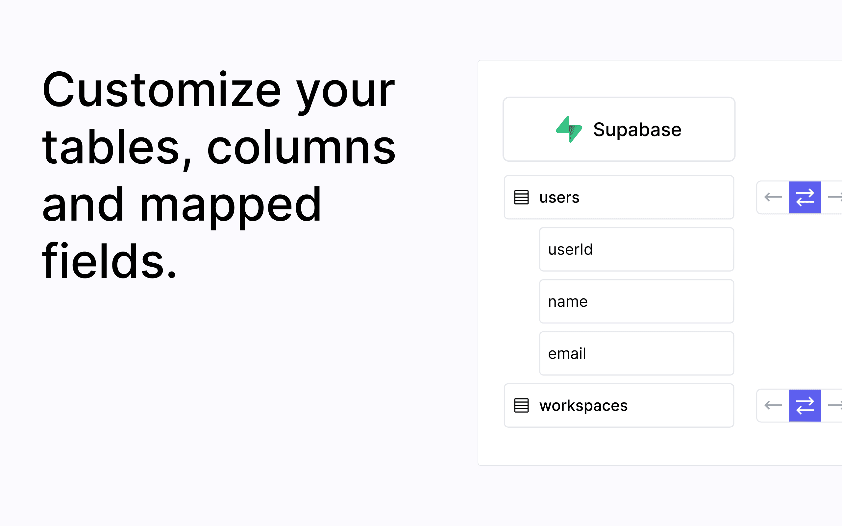This screenshot has height=526, width=842.
Task: Change sync direction for workspaces to push-only
Action: (838, 405)
